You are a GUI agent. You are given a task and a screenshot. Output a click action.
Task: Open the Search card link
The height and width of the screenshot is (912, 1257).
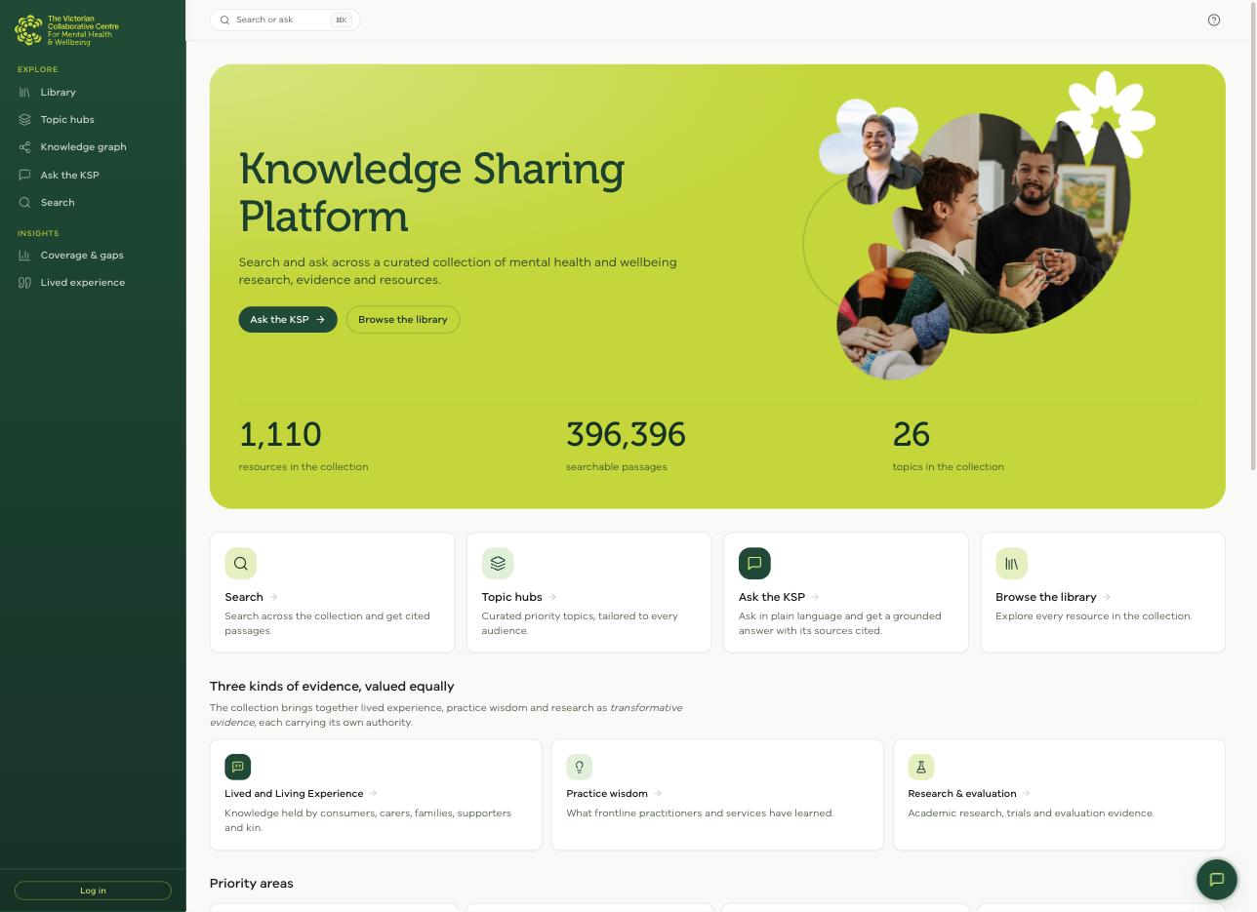click(332, 592)
